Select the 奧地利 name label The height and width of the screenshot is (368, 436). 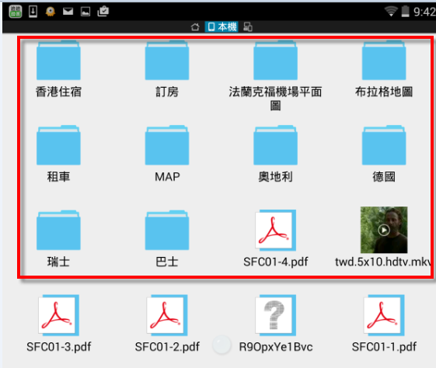(275, 177)
